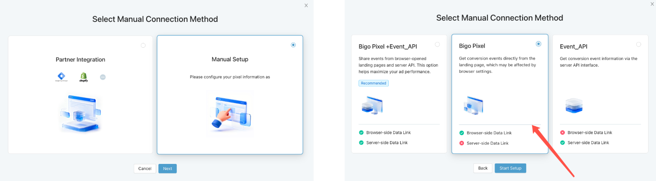Click the more partners ellipsis icon
656x181 pixels.
(103, 77)
